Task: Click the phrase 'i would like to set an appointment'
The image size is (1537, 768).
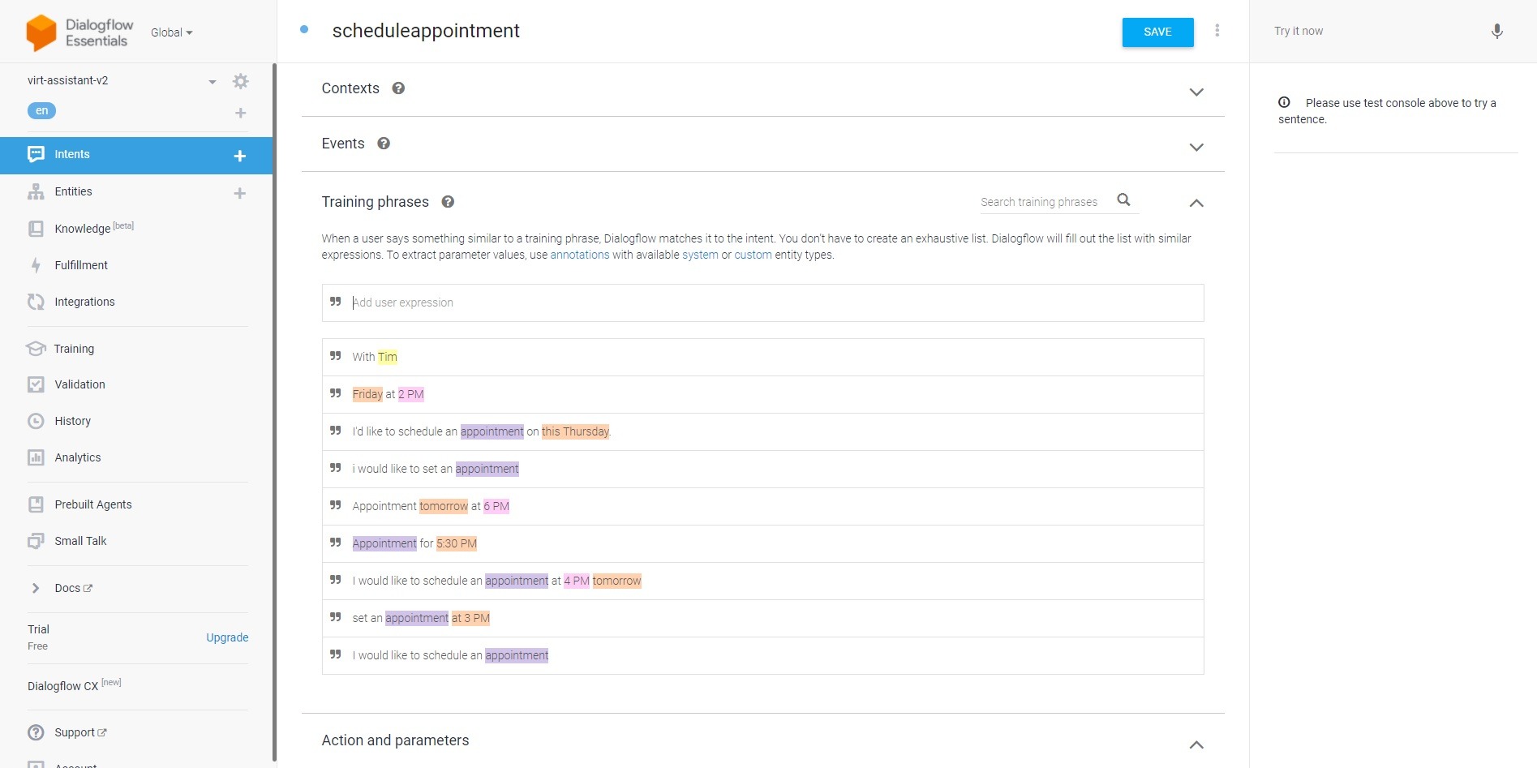Action: 436,469
